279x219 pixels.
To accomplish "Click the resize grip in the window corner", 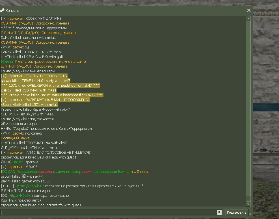I will [x=250, y=215].
